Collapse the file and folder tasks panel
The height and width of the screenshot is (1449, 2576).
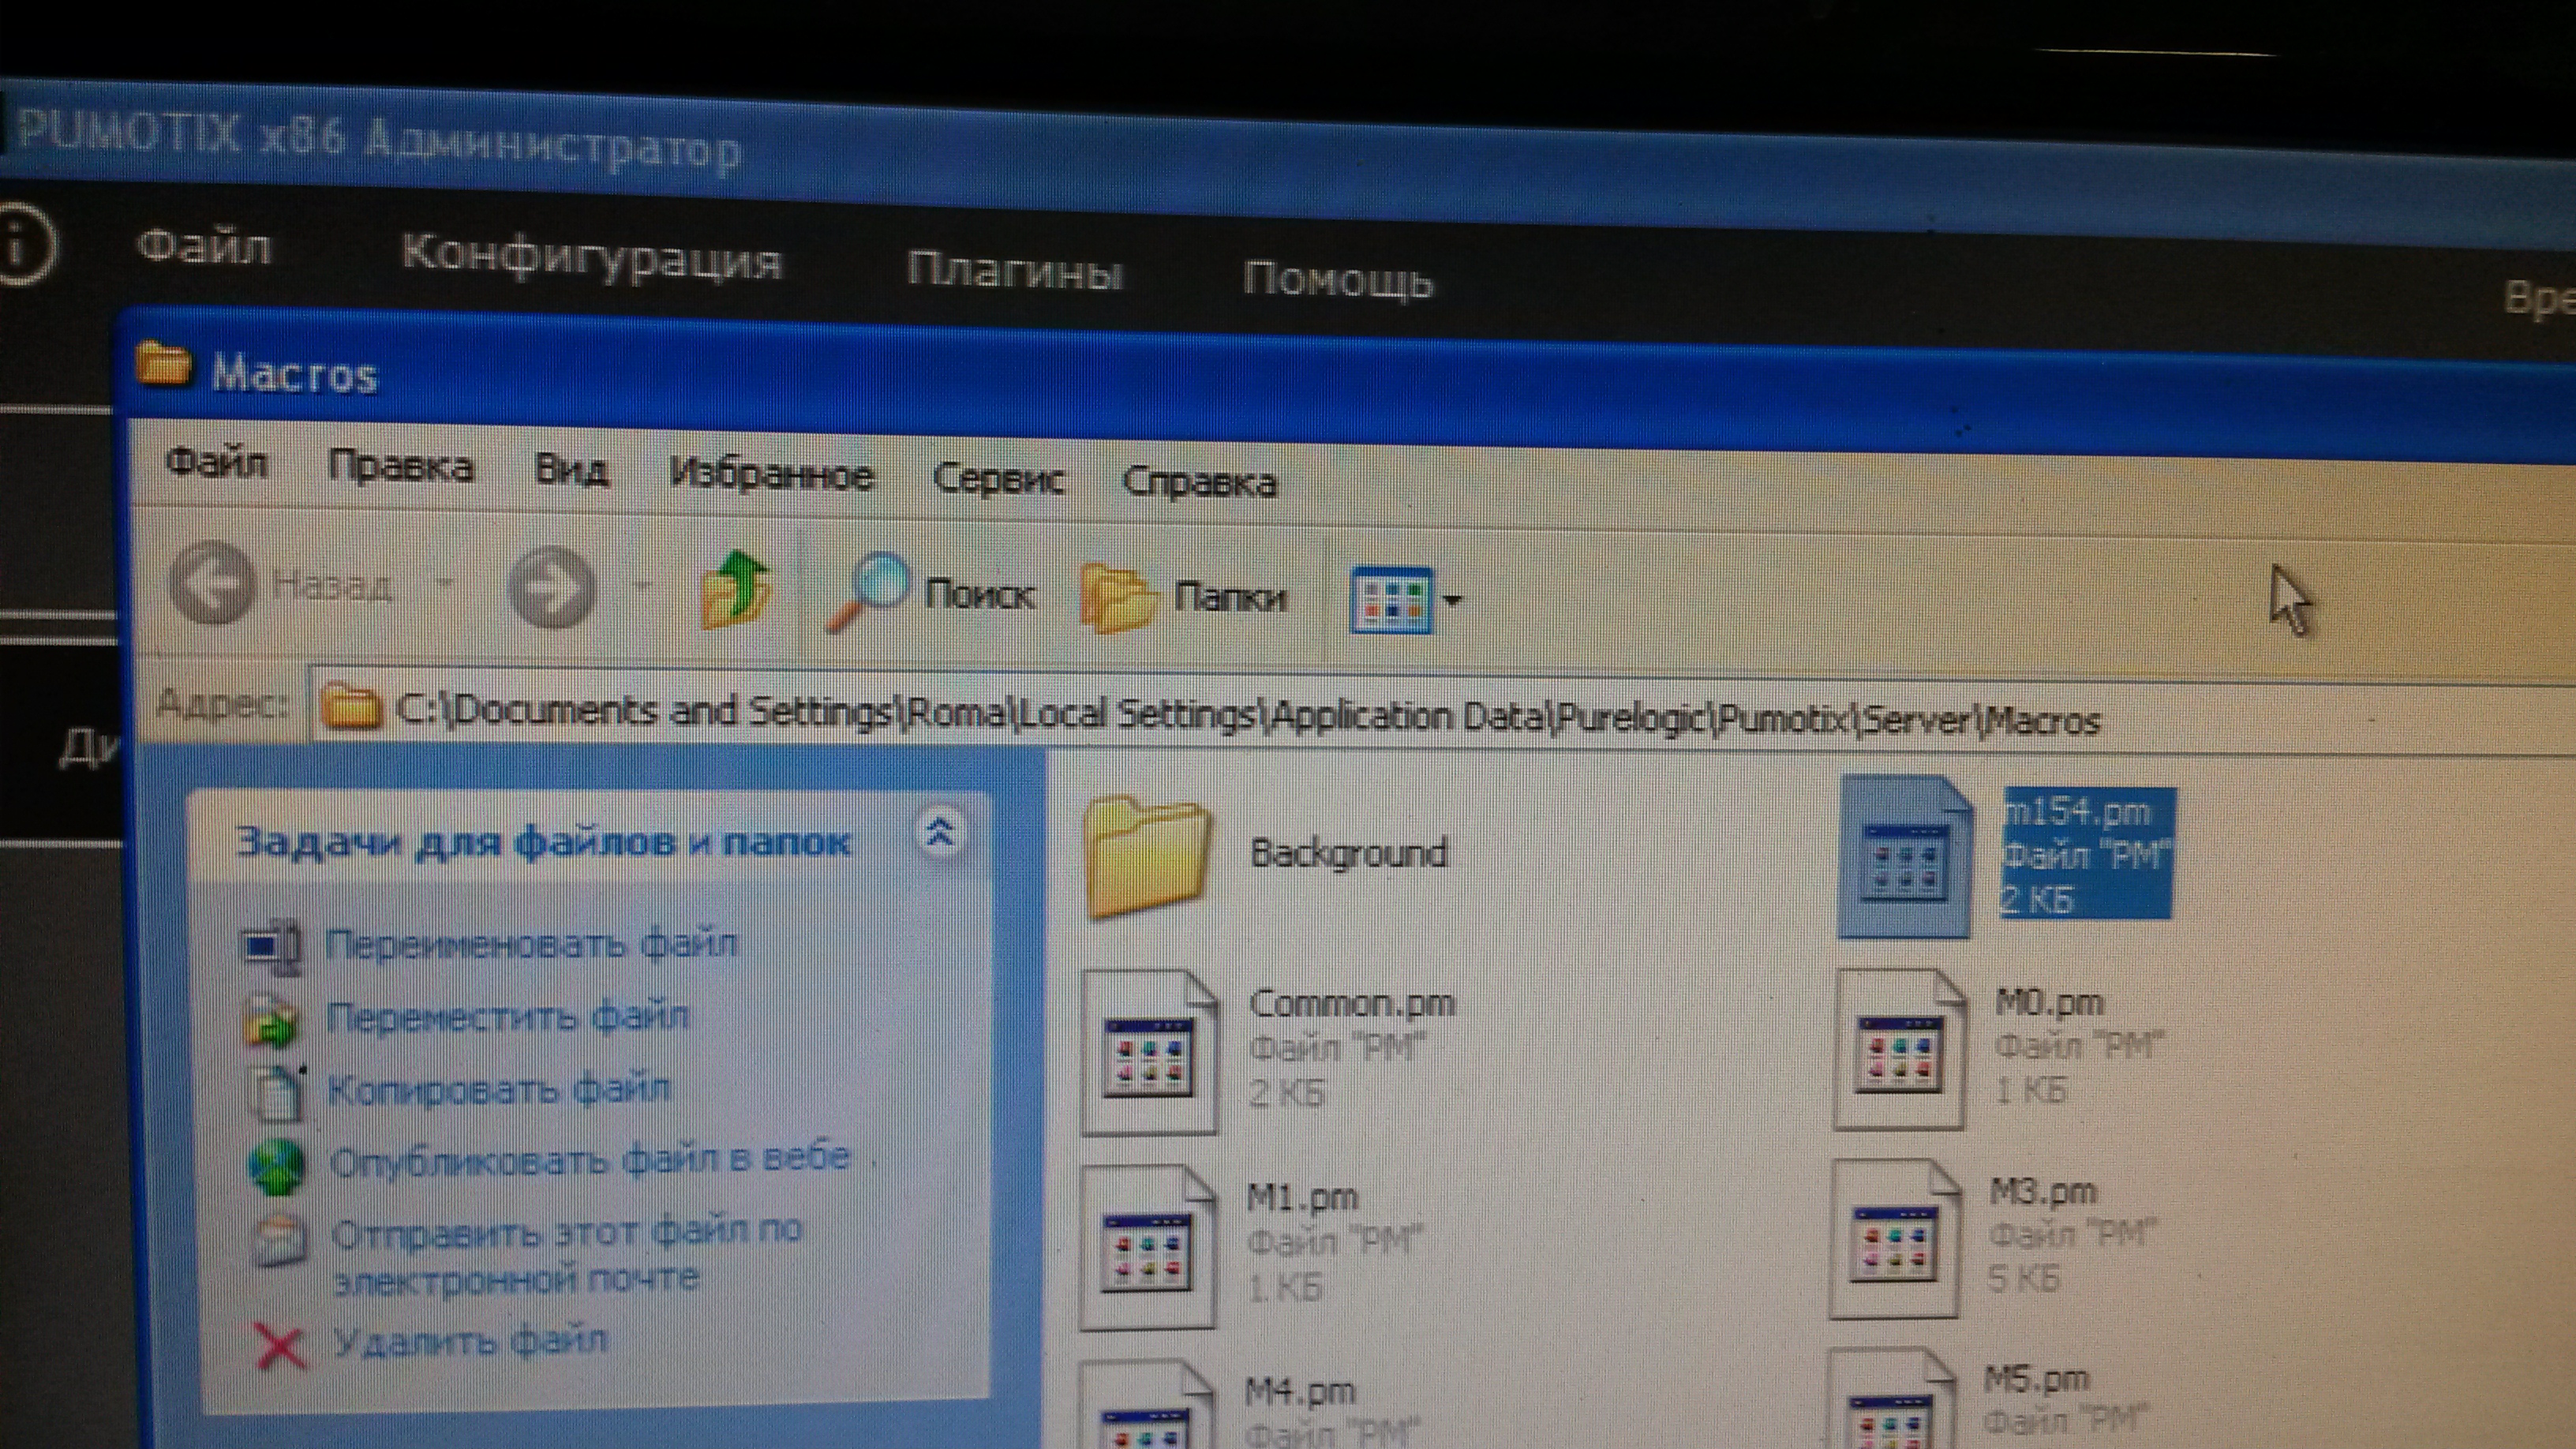coord(938,833)
